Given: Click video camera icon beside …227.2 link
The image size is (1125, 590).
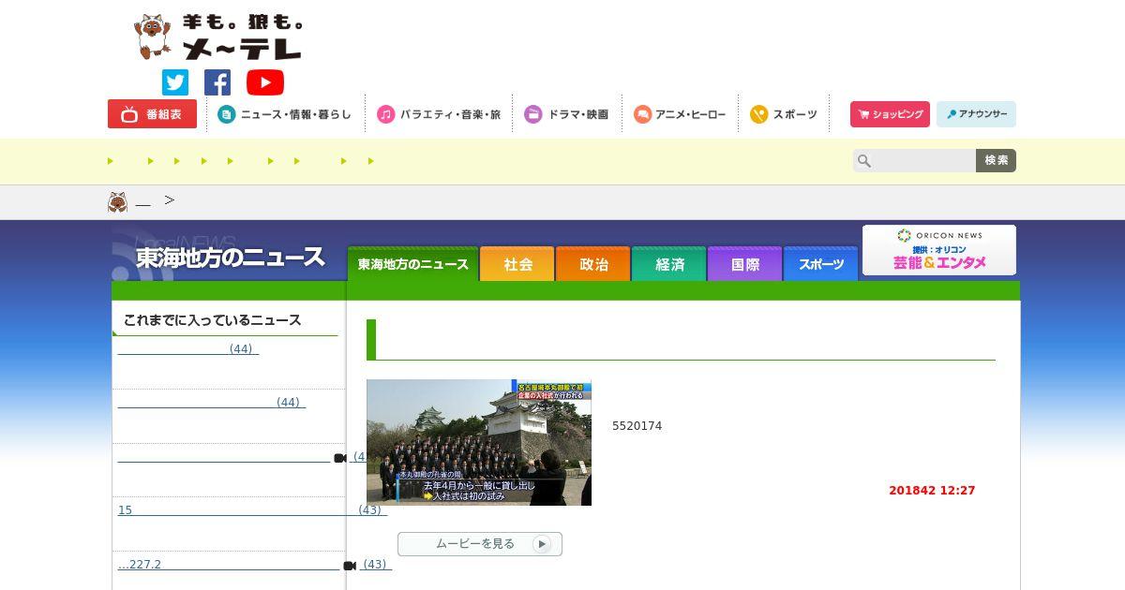Looking at the screenshot, I should [x=350, y=565].
